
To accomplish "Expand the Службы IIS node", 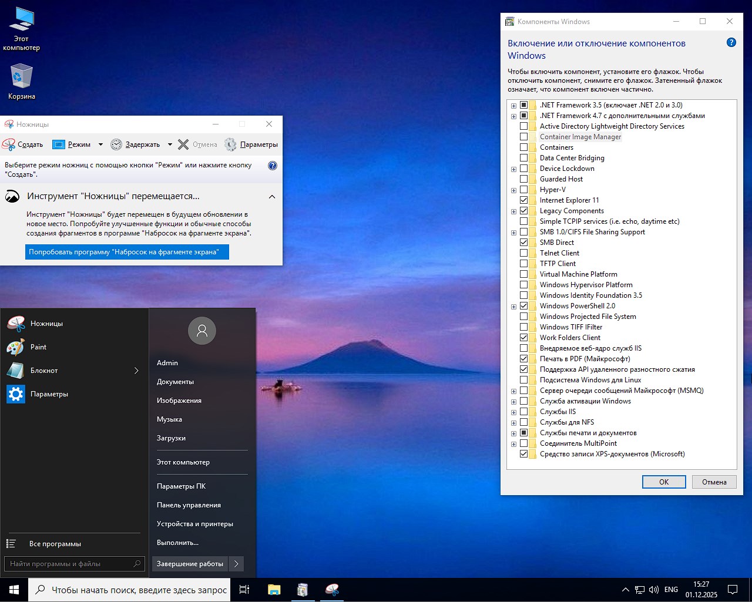I will pos(513,412).
